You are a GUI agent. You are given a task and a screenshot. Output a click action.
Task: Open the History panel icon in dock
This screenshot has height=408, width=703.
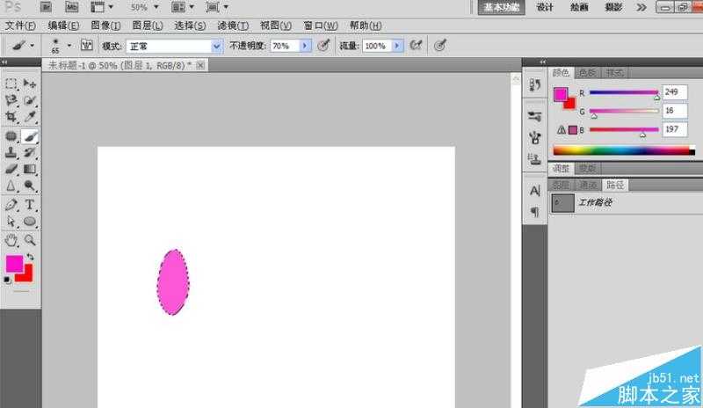click(x=534, y=85)
